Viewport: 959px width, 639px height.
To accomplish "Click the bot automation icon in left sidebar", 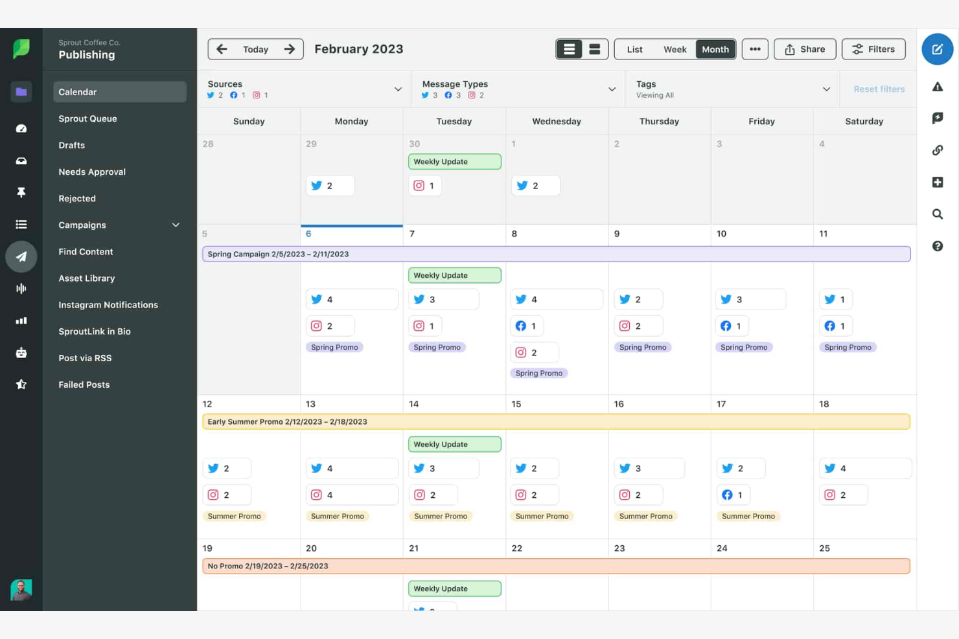I will [21, 352].
